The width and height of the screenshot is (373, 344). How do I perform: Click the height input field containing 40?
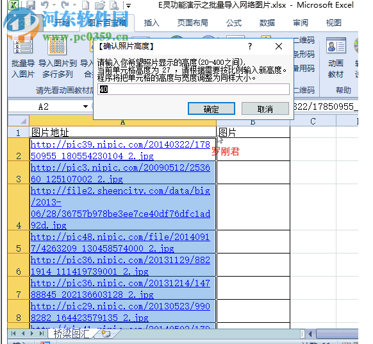(x=194, y=89)
